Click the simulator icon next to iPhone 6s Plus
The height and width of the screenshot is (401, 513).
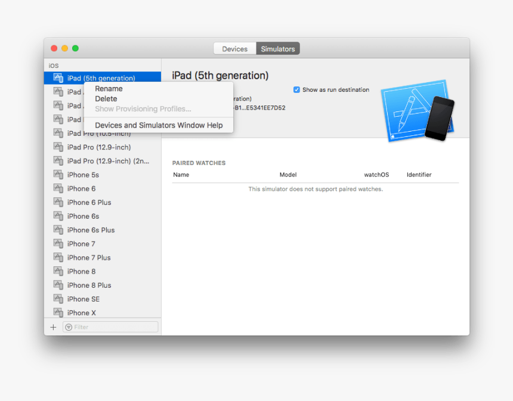coord(58,229)
